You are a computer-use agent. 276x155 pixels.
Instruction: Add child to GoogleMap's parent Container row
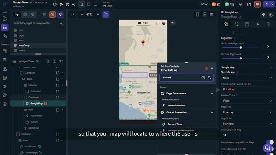(x=57, y=97)
